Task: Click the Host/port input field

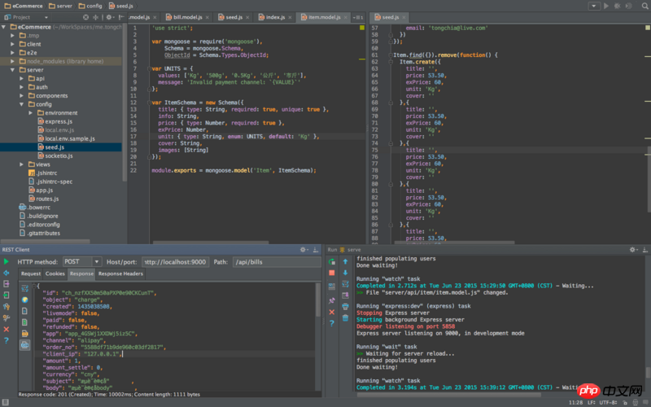Action: (175, 261)
